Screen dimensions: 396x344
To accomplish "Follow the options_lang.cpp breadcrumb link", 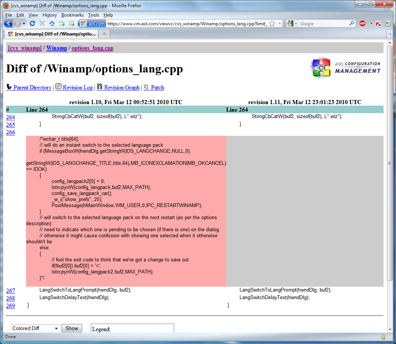I will (x=92, y=48).
